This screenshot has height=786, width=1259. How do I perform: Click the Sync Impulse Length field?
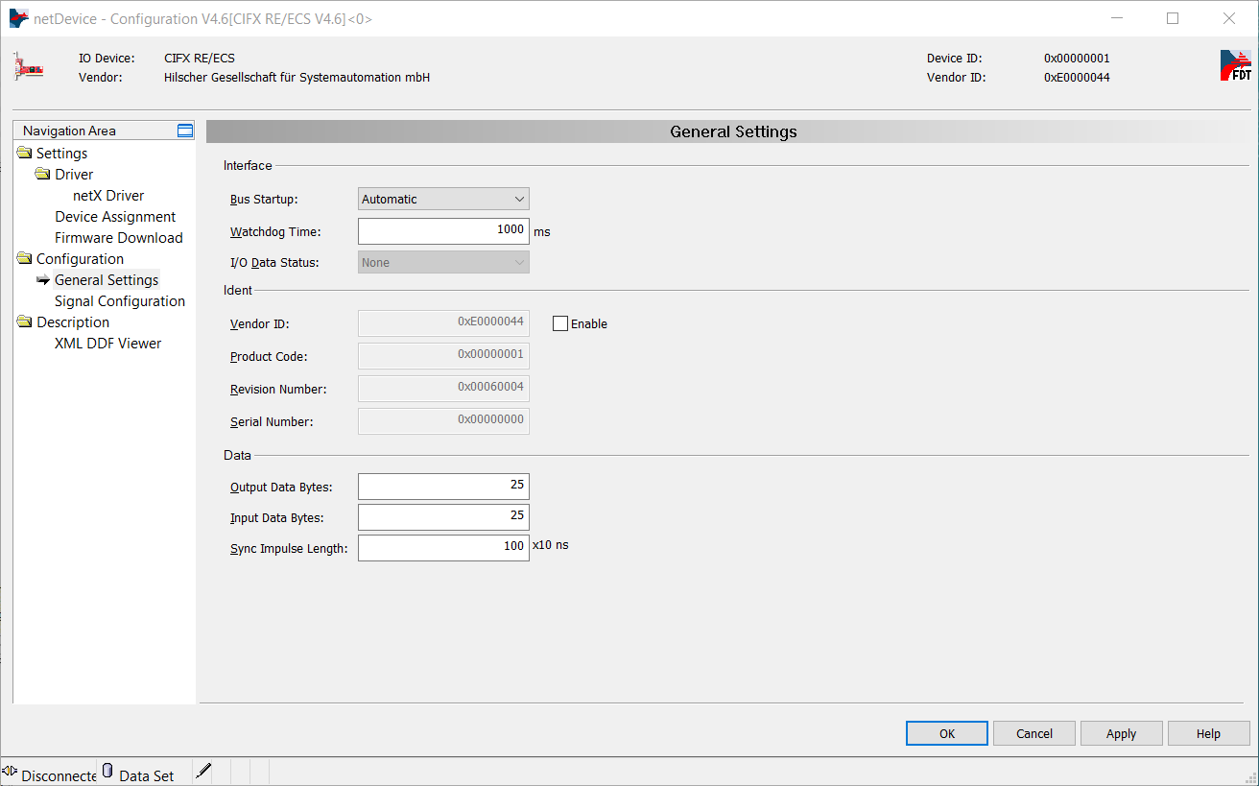[x=443, y=547]
